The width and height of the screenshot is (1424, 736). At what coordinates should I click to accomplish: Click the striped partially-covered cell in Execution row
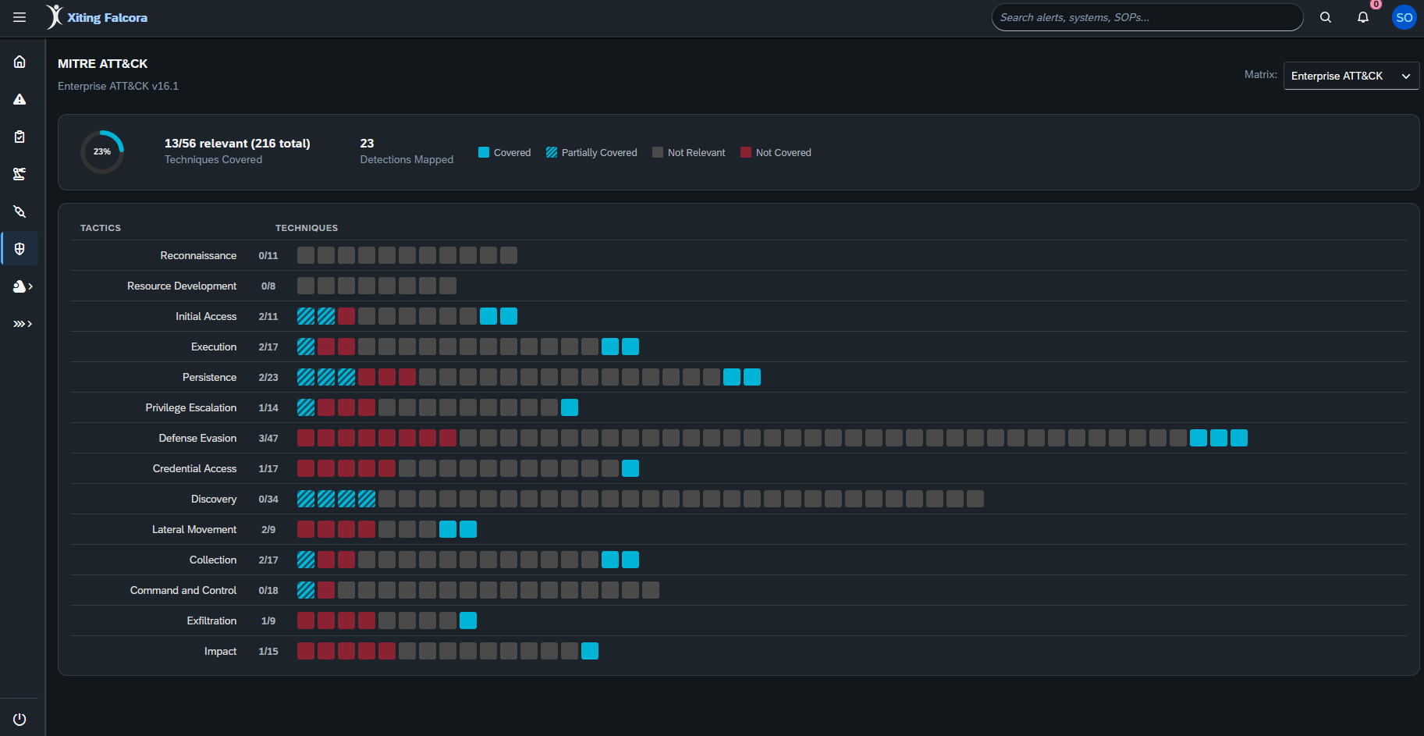[306, 347]
